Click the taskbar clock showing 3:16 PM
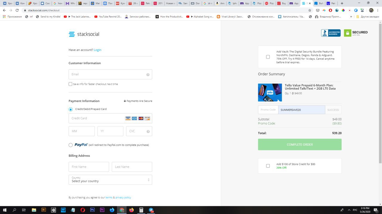The width and height of the screenshot is (382, 214). [x=365, y=210]
